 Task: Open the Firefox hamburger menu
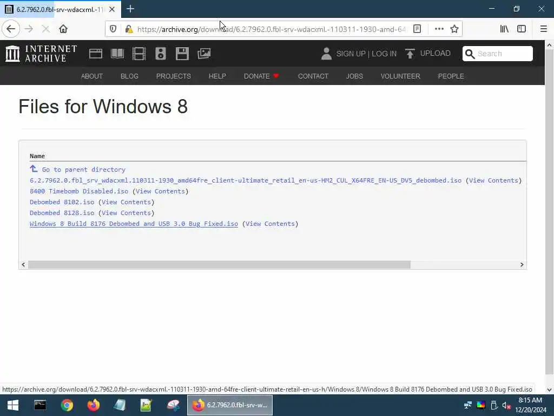(x=543, y=29)
